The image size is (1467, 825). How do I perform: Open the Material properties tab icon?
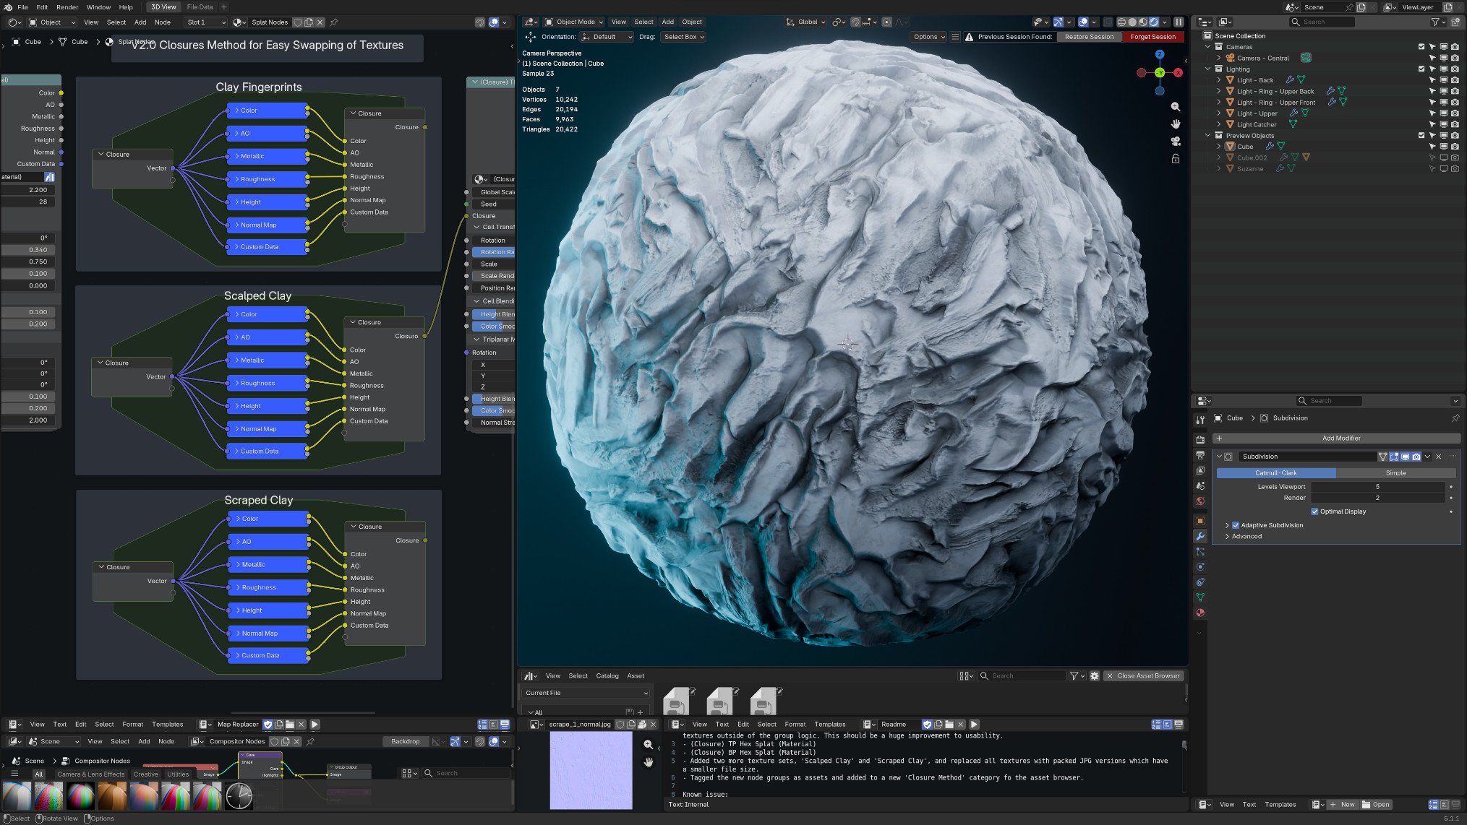coord(1200,613)
